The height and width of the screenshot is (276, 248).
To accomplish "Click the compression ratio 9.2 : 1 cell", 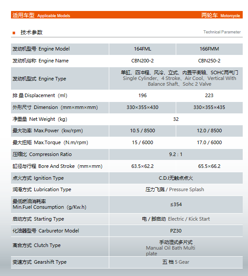I will [x=176, y=154].
